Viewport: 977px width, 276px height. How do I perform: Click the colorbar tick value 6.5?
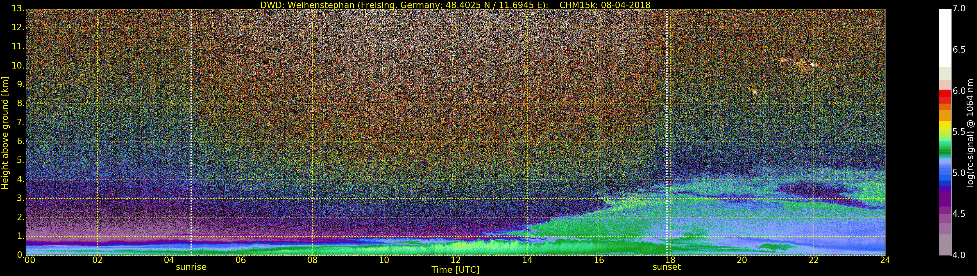point(959,50)
